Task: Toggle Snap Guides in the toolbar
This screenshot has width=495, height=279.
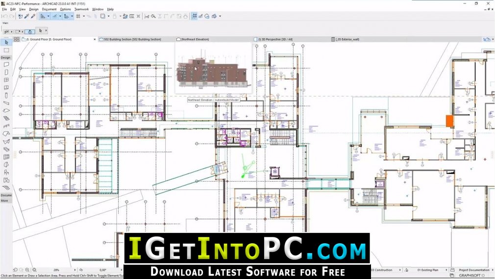Action: click(x=54, y=16)
